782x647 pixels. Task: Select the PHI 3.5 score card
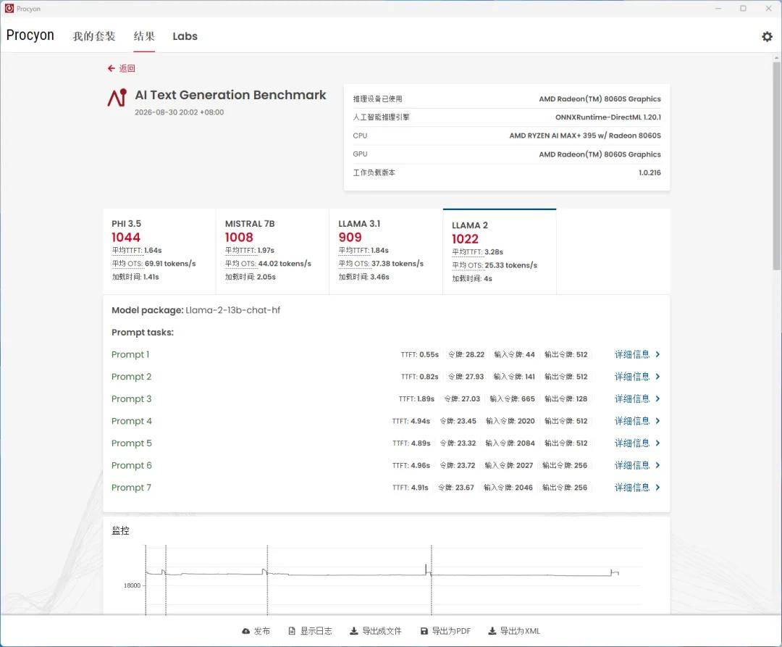[x=159, y=251]
